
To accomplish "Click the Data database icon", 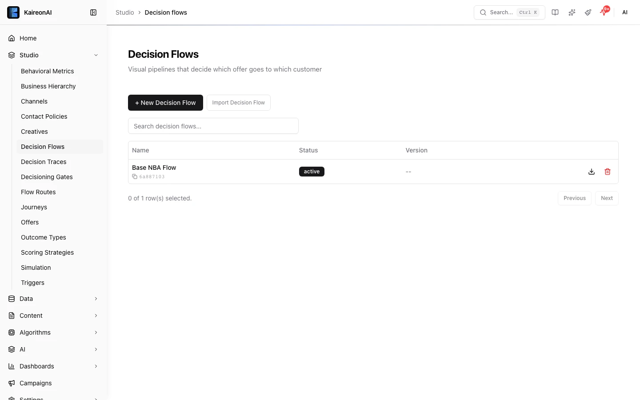I will 12,299.
